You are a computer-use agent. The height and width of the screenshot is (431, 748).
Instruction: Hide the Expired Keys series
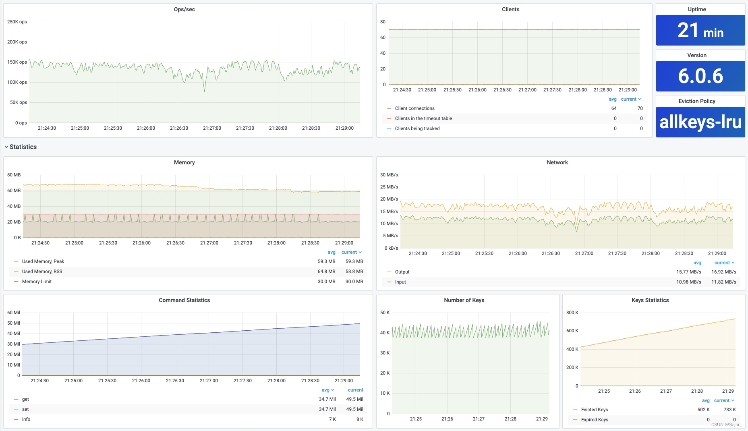point(595,420)
